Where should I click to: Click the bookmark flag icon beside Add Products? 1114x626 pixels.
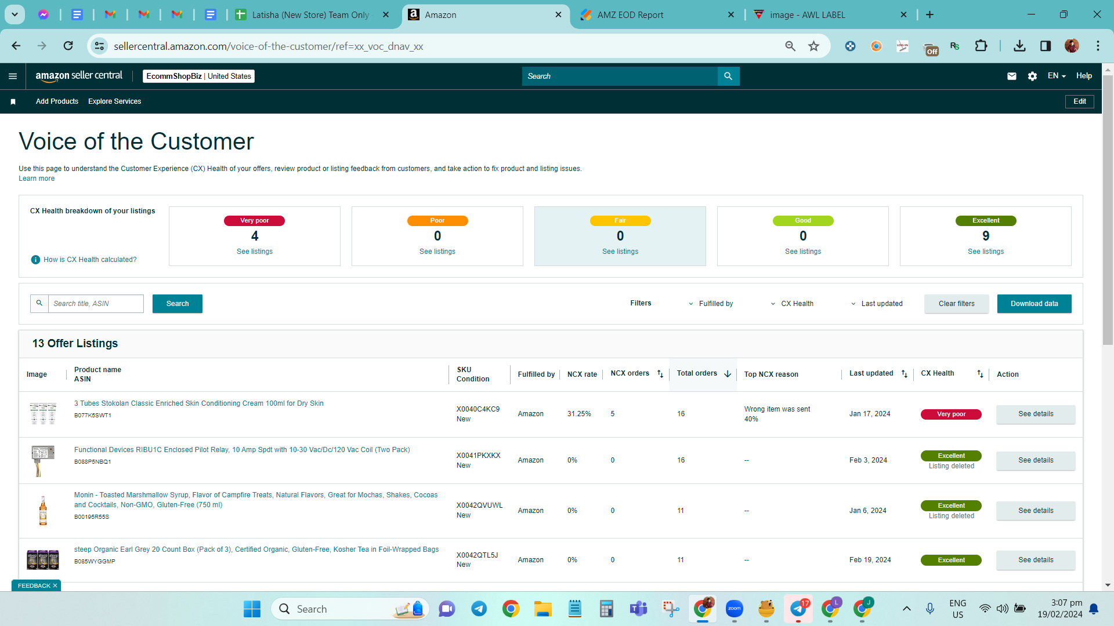point(13,101)
